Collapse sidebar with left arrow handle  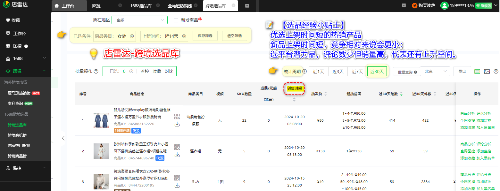tap(63, 138)
